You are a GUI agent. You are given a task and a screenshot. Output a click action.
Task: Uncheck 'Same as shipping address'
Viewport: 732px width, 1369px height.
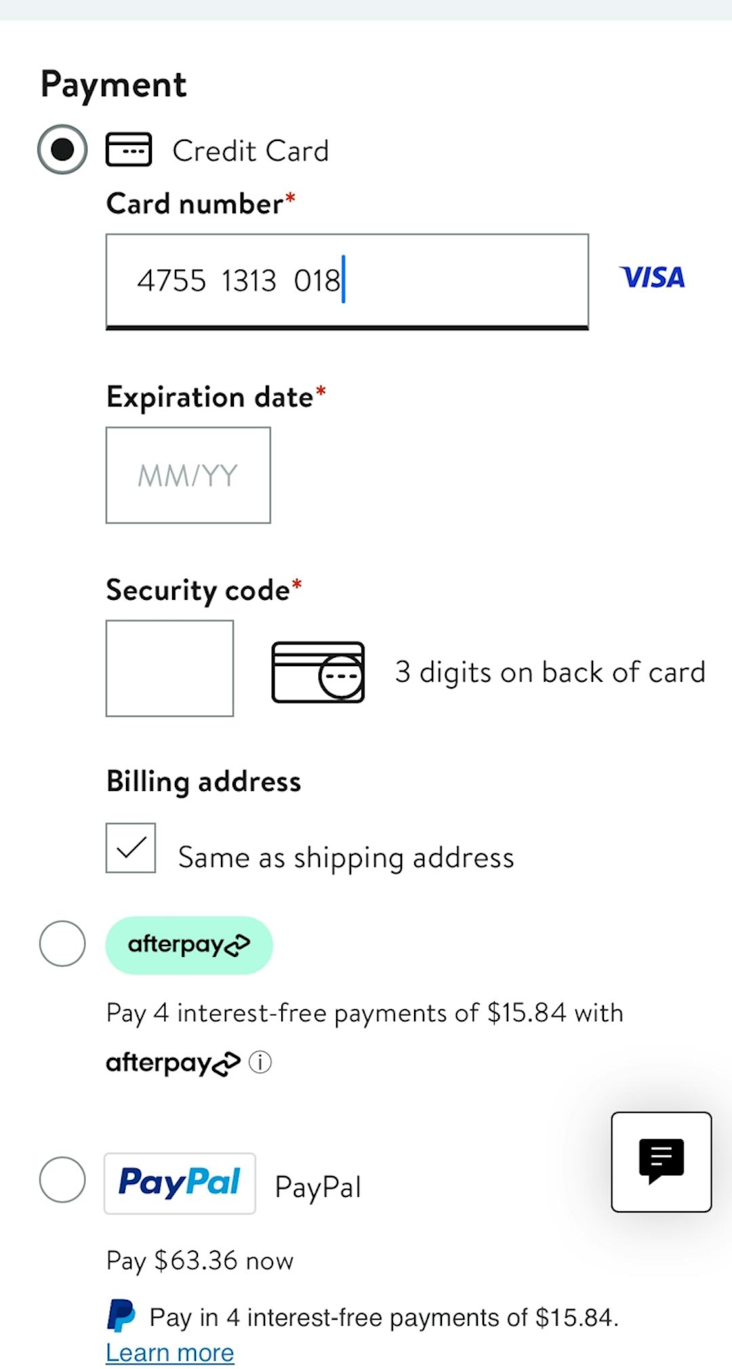[x=131, y=846]
